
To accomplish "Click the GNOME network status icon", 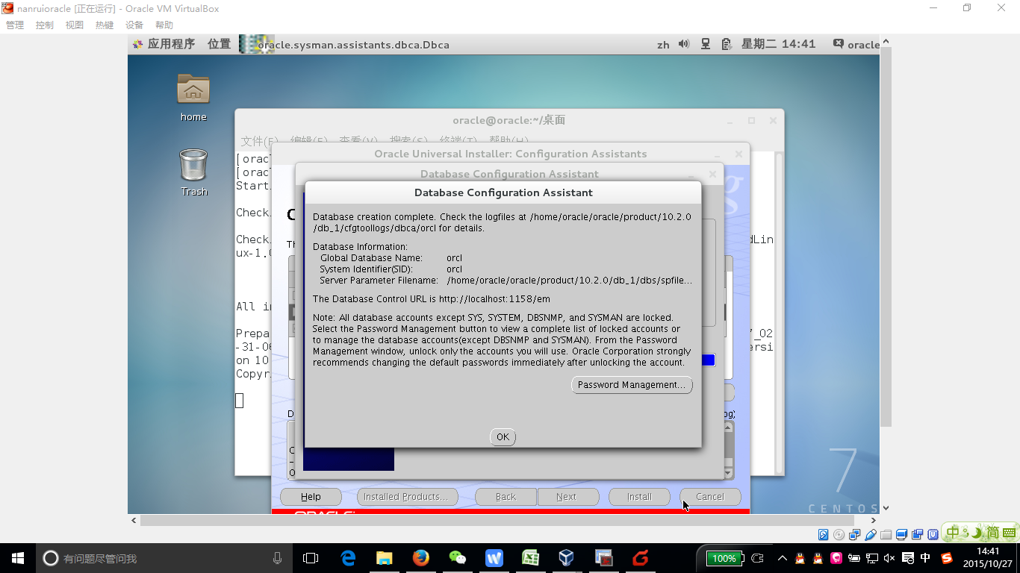I will pyautogui.click(x=706, y=44).
